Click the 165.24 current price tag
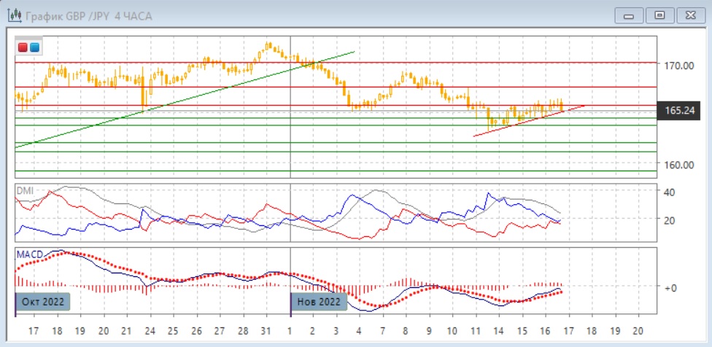The image size is (712, 347). [678, 111]
